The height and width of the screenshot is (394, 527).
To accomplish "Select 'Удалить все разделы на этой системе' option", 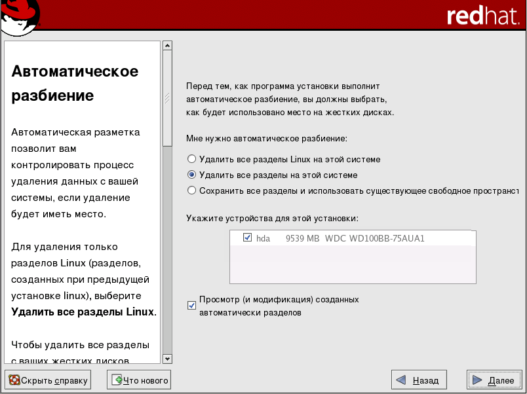I will [x=191, y=175].
